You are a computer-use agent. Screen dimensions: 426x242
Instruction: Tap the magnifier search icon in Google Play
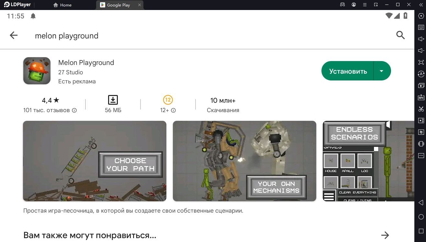(x=400, y=35)
